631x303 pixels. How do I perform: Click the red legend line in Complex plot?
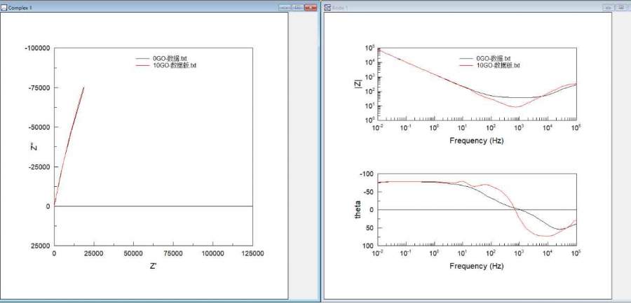(143, 65)
